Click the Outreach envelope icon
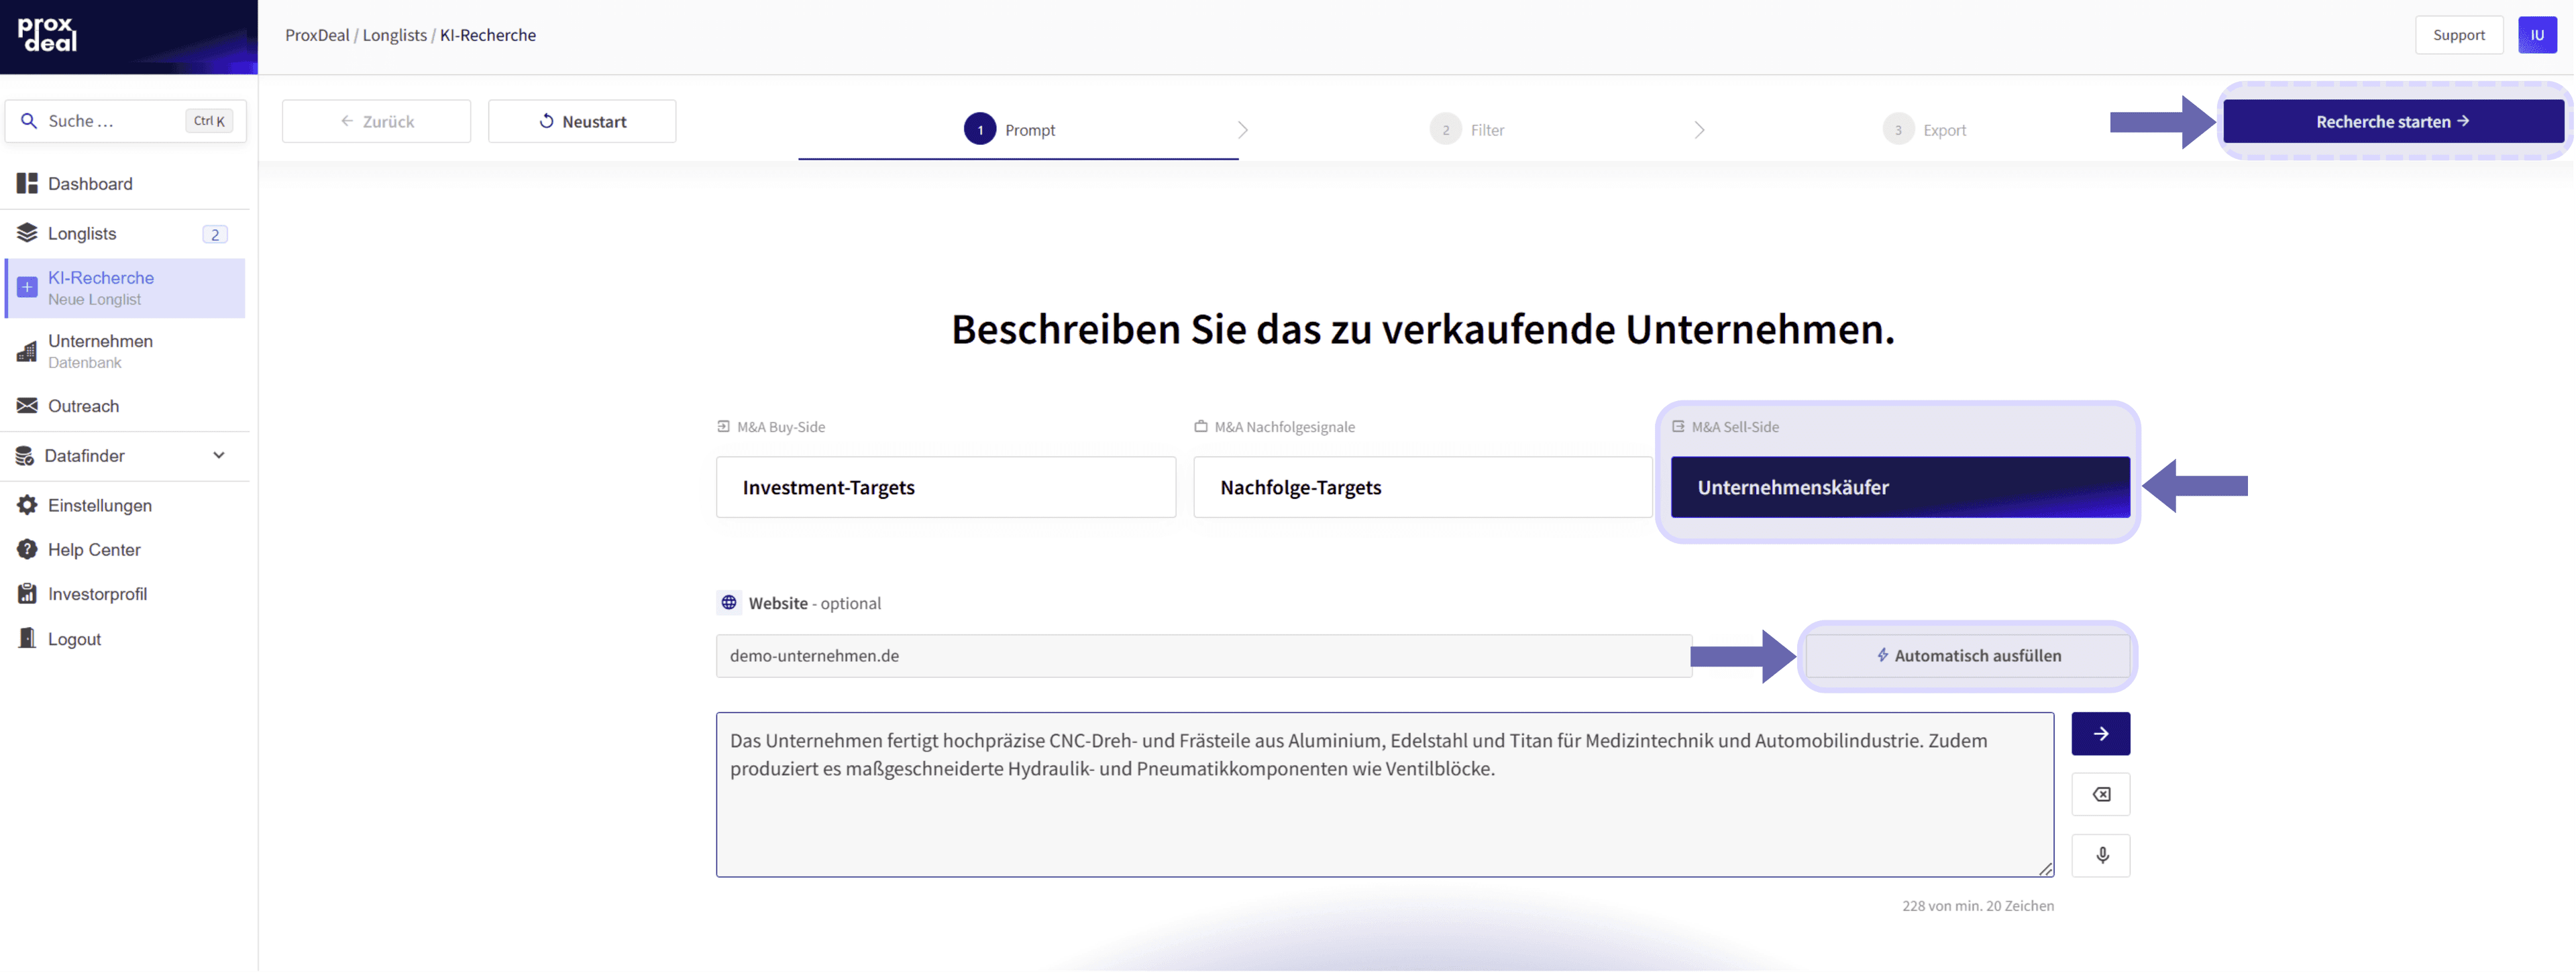The image size is (2576, 973). coord(27,406)
